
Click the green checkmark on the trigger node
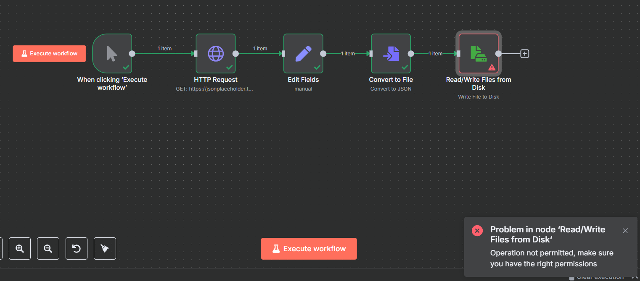click(125, 67)
